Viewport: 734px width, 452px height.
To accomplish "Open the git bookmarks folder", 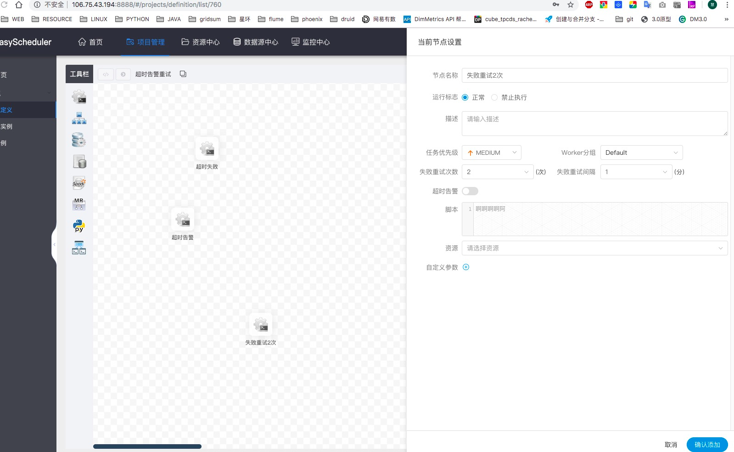I will click(624, 19).
